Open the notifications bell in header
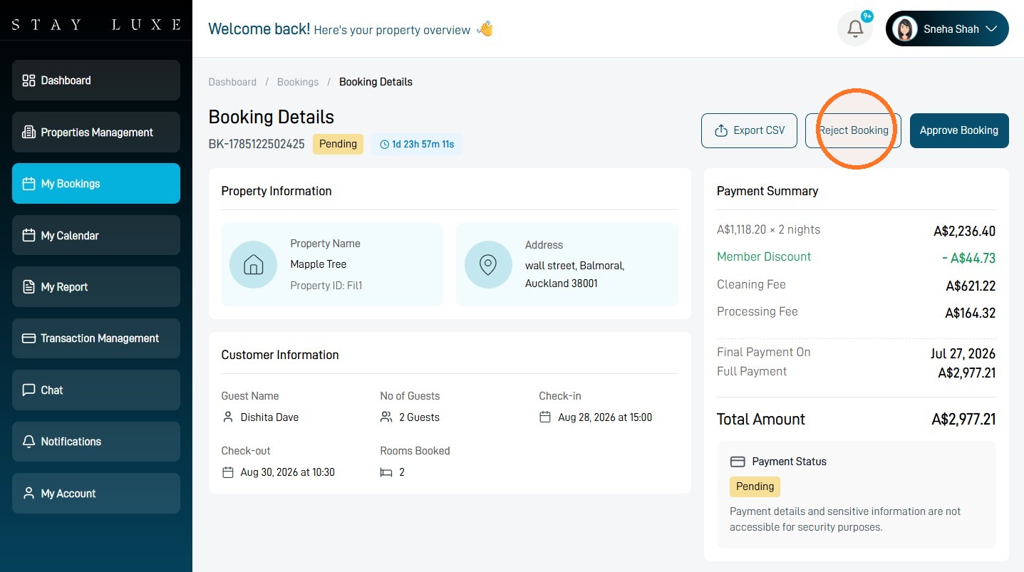Screen dimensions: 1024x572 click(855, 28)
